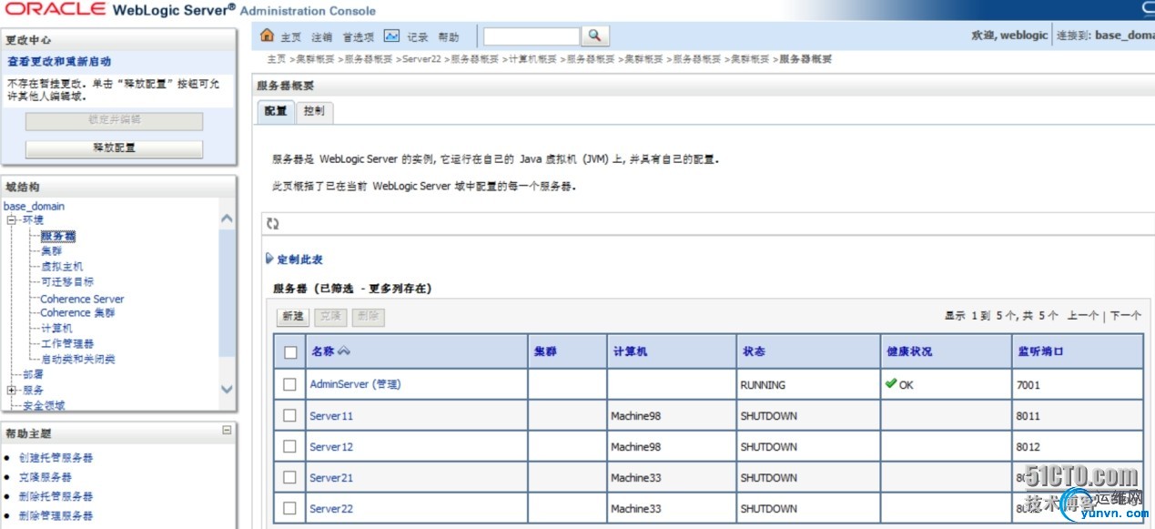This screenshot has width=1155, height=529.
Task: Select base_domain in the domain tree
Action: (35, 207)
